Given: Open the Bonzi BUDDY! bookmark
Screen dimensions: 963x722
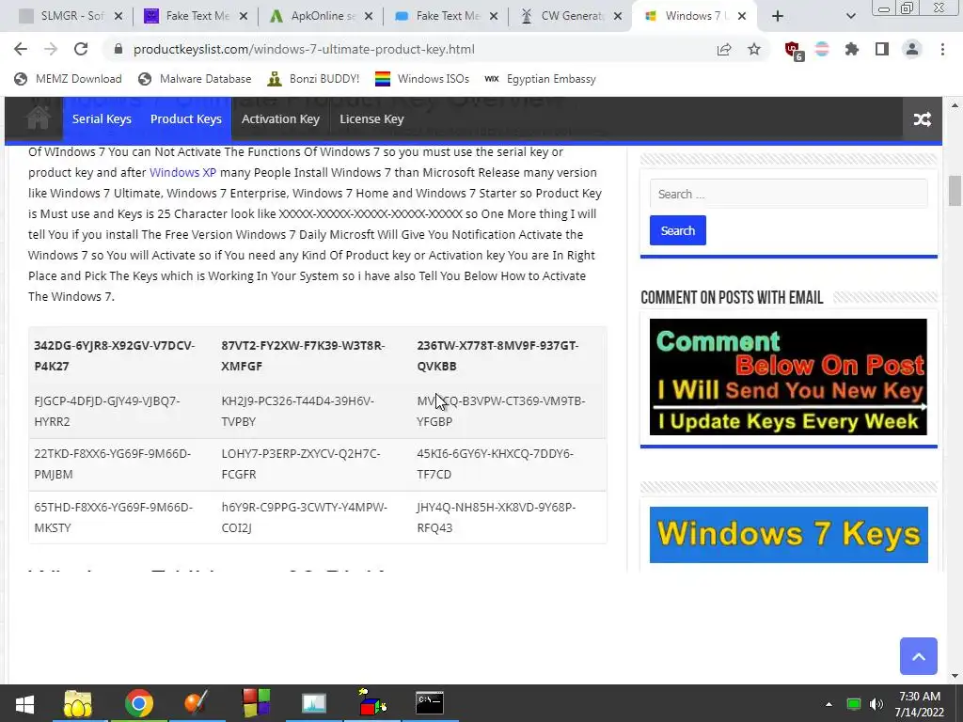Looking at the screenshot, I should pos(314,79).
